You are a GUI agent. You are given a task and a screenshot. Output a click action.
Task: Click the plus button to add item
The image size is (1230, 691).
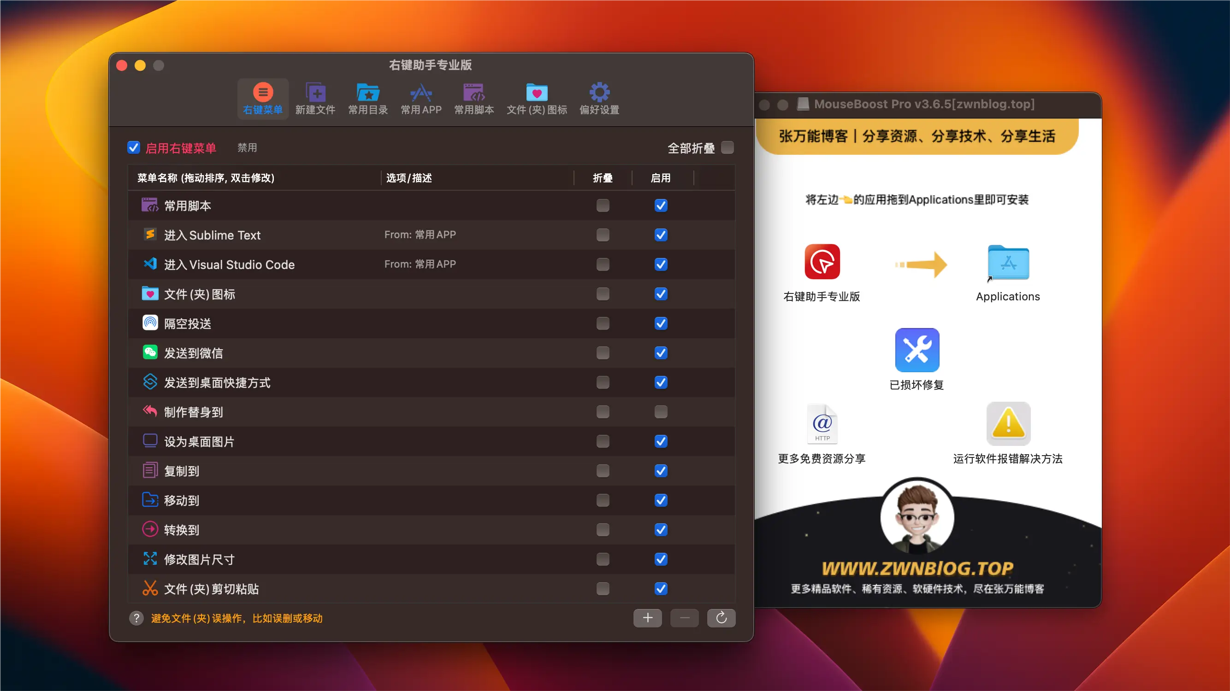coord(647,618)
